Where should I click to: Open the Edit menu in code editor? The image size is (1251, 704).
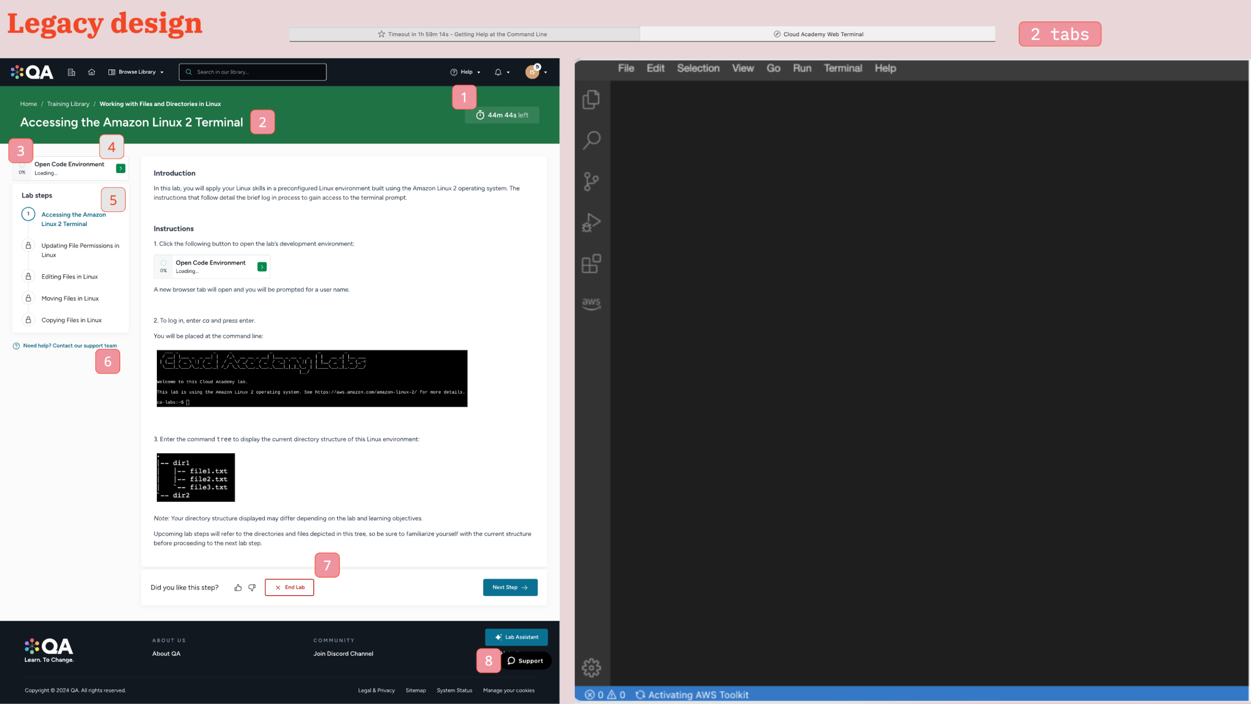655,68
